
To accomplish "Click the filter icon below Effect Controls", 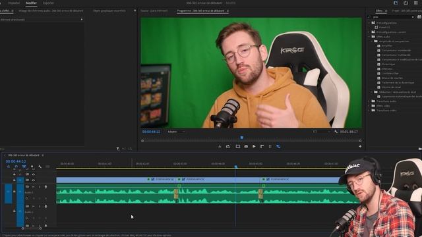I will click(x=118, y=149).
